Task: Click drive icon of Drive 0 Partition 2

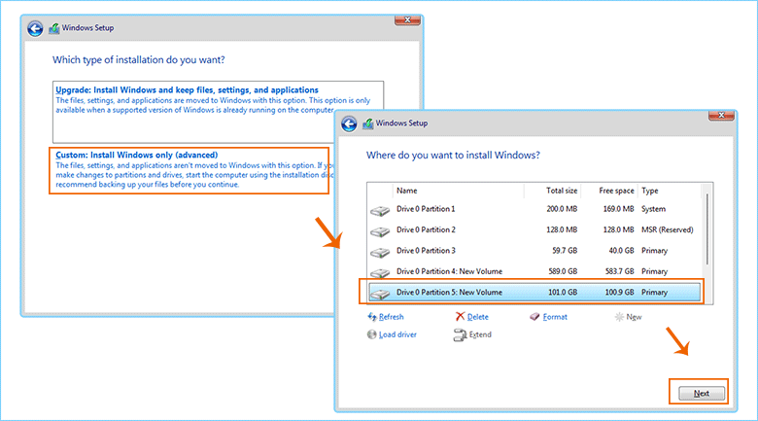Action: point(380,231)
